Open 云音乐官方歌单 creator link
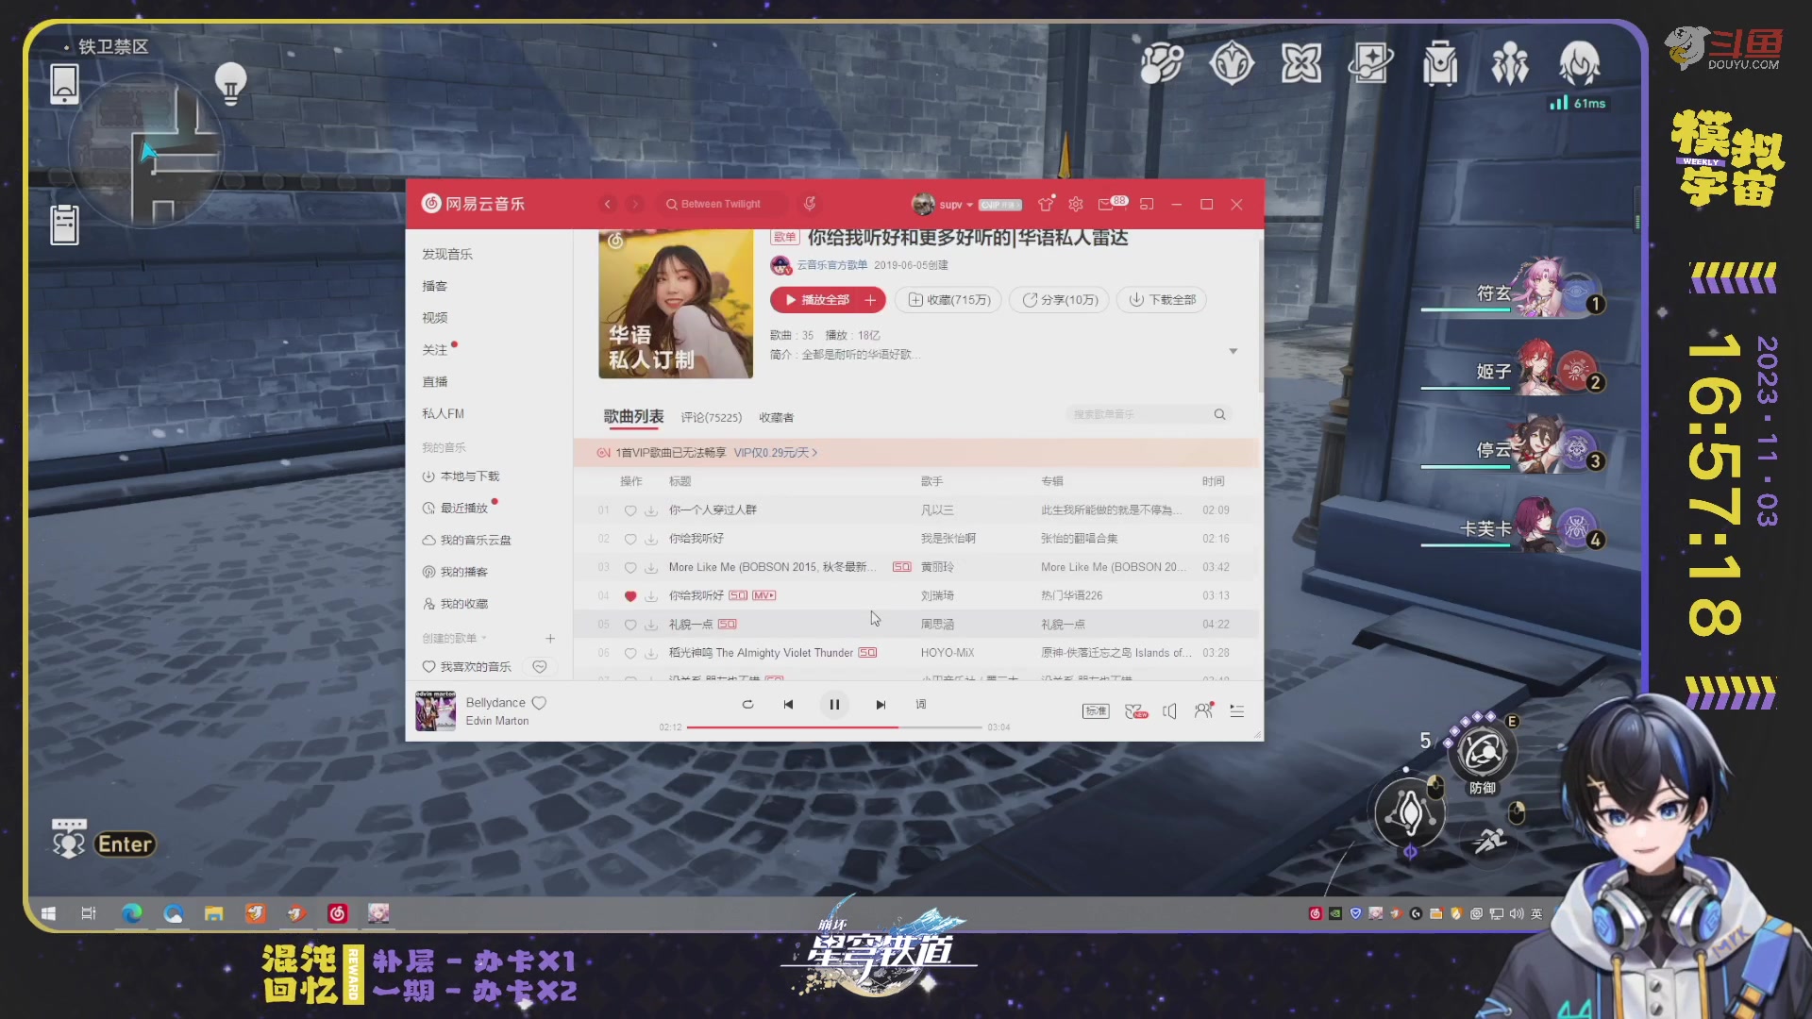The height and width of the screenshot is (1019, 1812). click(x=831, y=265)
